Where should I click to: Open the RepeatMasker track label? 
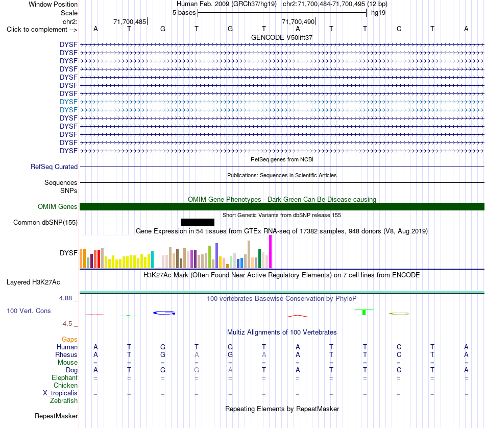[x=56, y=416]
